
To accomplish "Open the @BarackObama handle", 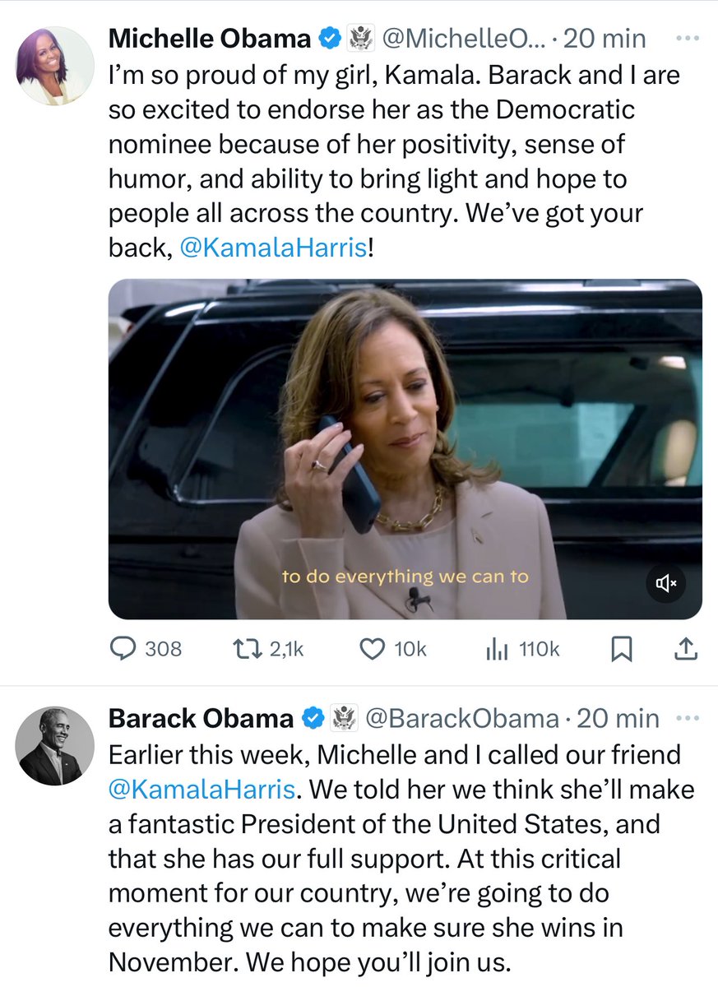I will pyautogui.click(x=461, y=718).
